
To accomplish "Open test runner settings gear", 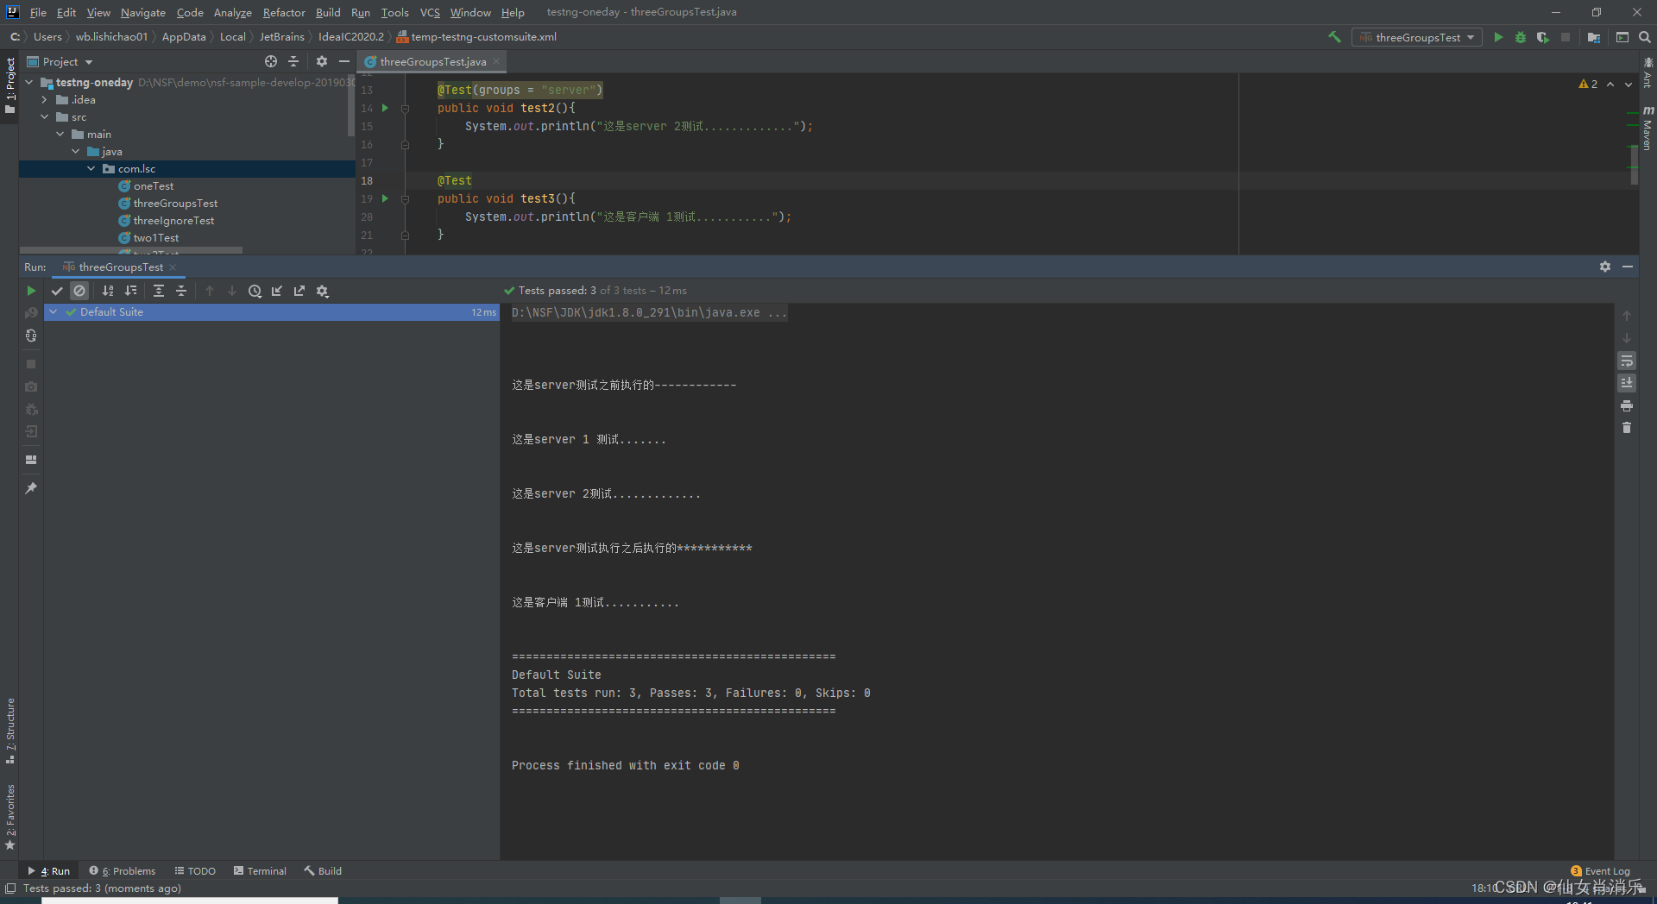I will [323, 291].
